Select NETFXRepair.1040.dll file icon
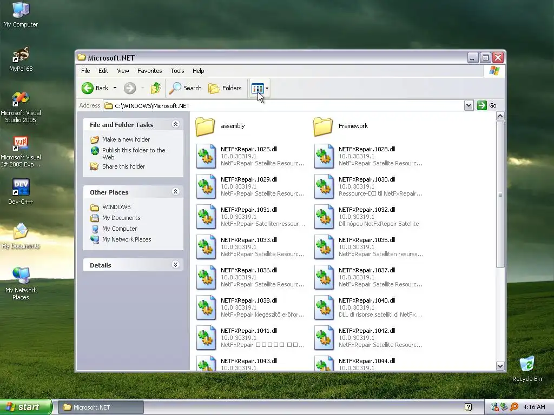Viewport: 554px width, 415px height. pyautogui.click(x=324, y=307)
